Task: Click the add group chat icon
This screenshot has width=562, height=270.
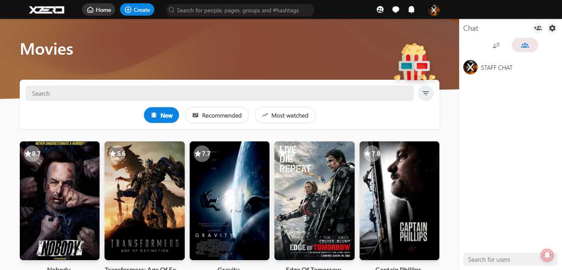Action: 538,28
